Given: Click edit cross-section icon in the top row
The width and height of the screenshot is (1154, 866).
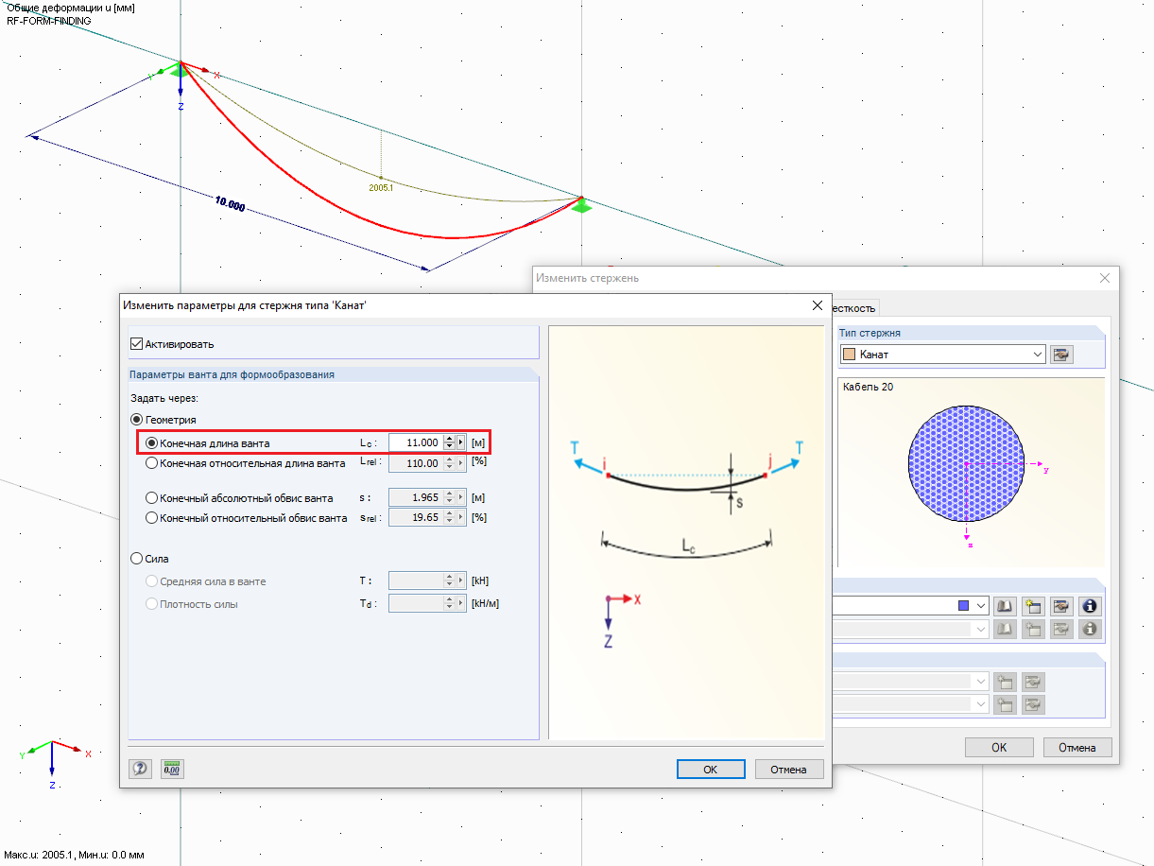Looking at the screenshot, I should [x=1062, y=606].
